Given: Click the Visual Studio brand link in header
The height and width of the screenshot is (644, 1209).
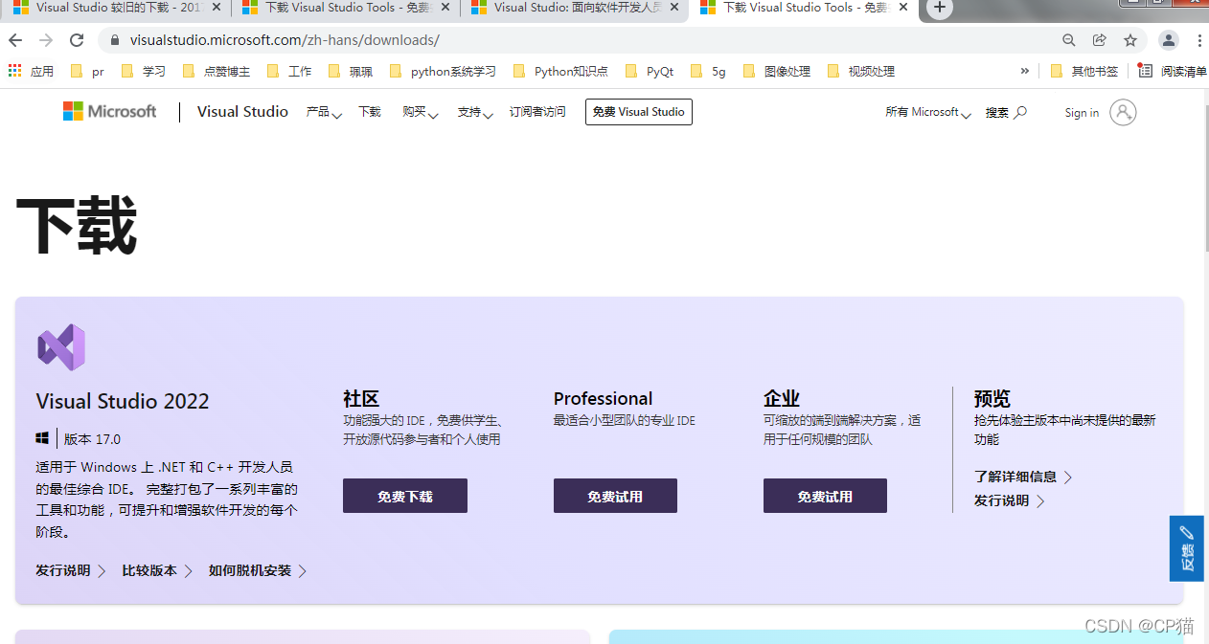Looking at the screenshot, I should tap(242, 112).
